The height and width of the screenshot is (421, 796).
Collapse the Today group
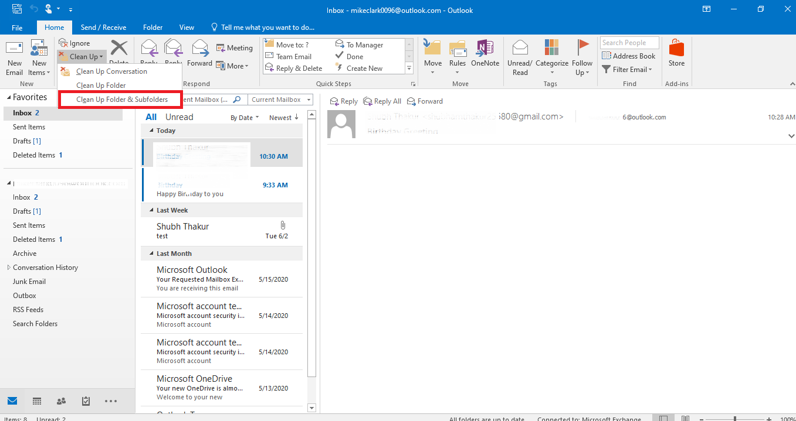pos(151,131)
